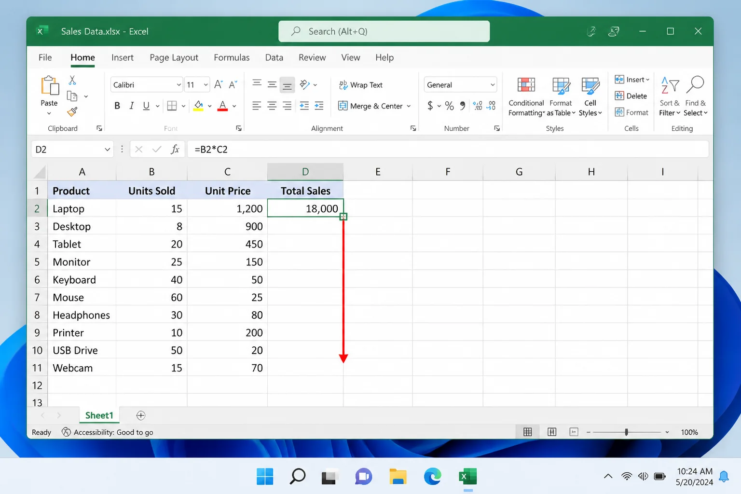
Task: Add a new sheet with plus icon
Action: [x=141, y=415]
